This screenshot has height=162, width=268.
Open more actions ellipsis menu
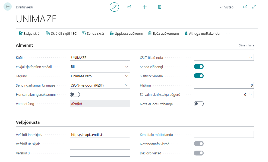click(x=228, y=33)
